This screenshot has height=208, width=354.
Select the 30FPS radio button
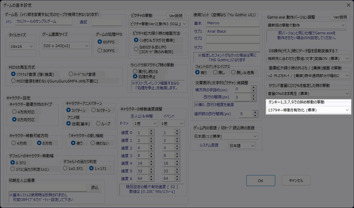(x=100, y=50)
